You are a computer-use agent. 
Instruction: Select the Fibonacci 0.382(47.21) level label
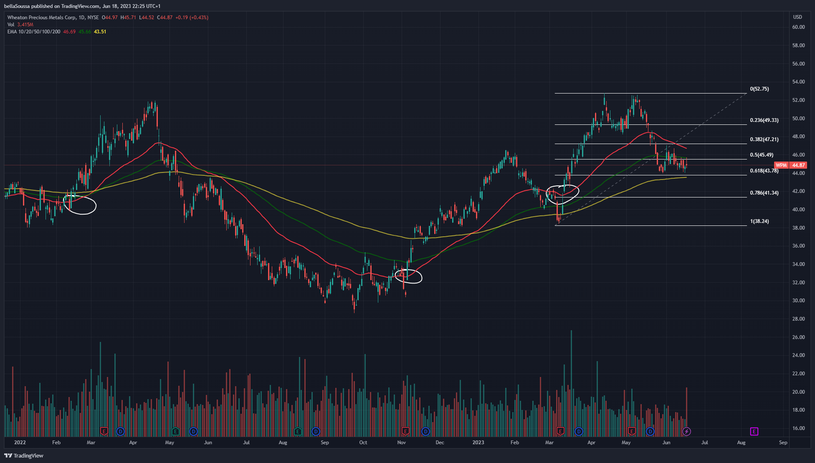click(x=764, y=139)
